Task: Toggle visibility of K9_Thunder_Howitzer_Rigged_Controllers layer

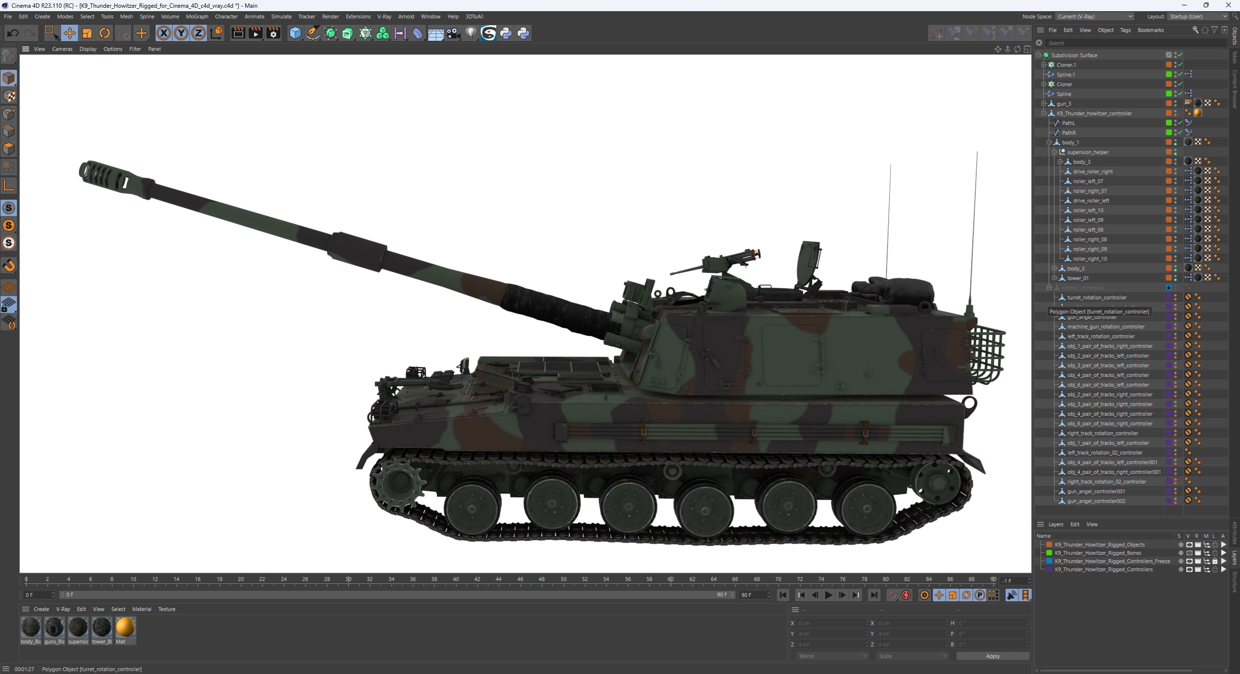Action: pos(1189,569)
